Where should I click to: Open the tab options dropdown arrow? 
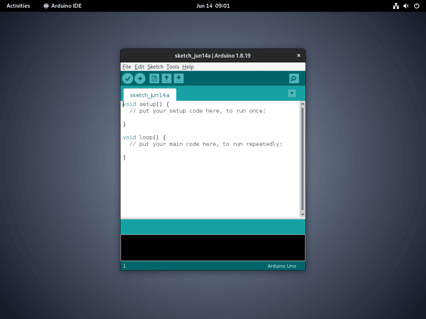coord(292,93)
